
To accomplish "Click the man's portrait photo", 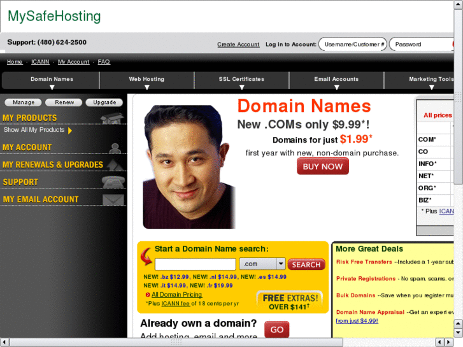I will [189, 167].
